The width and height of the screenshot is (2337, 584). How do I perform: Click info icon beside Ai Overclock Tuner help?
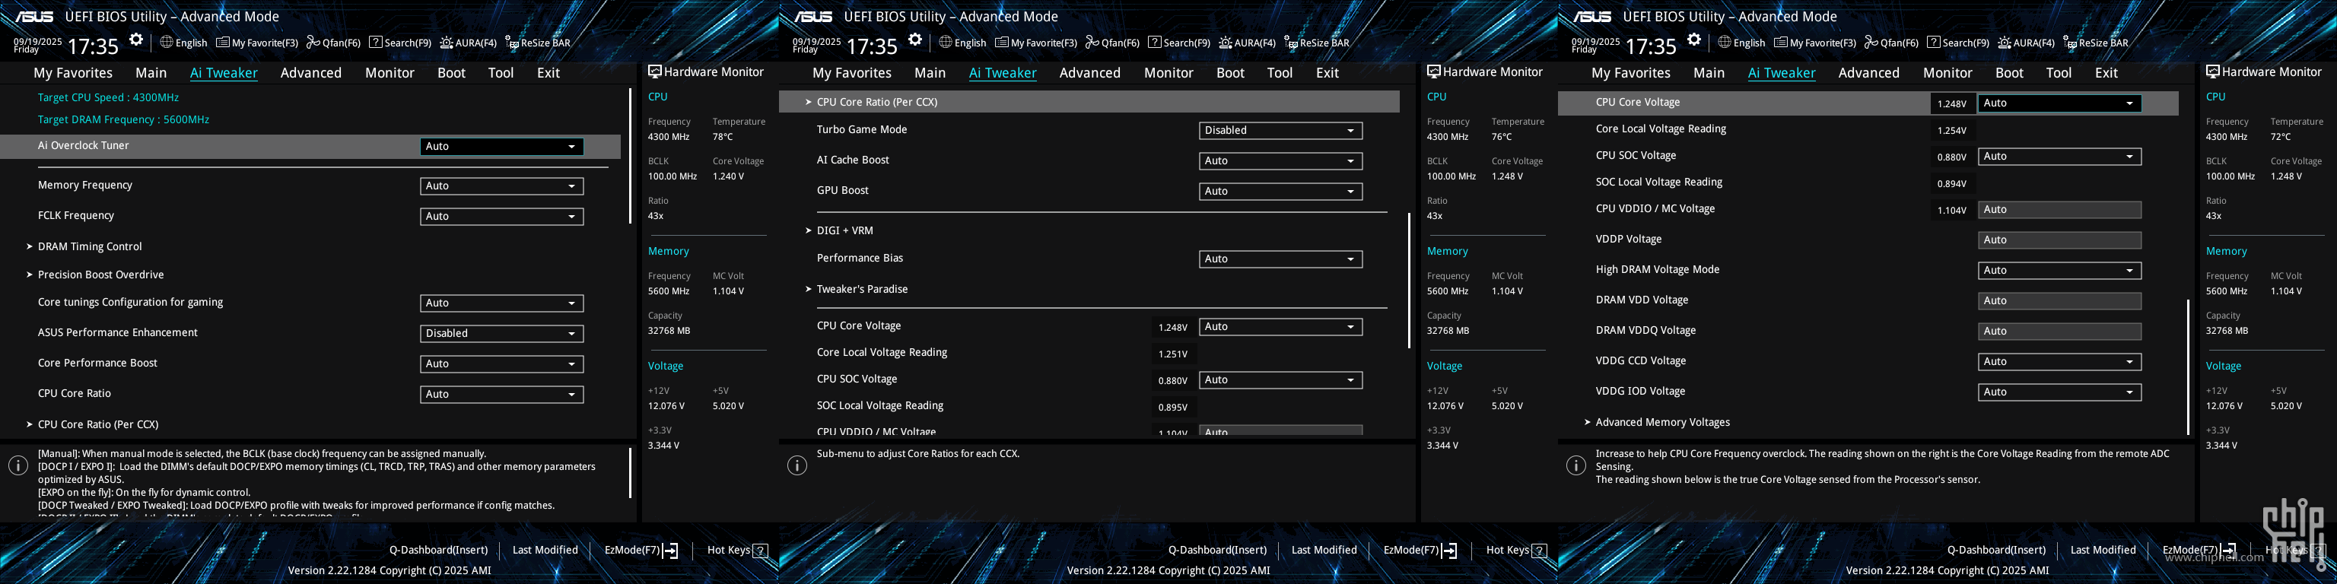(x=18, y=465)
